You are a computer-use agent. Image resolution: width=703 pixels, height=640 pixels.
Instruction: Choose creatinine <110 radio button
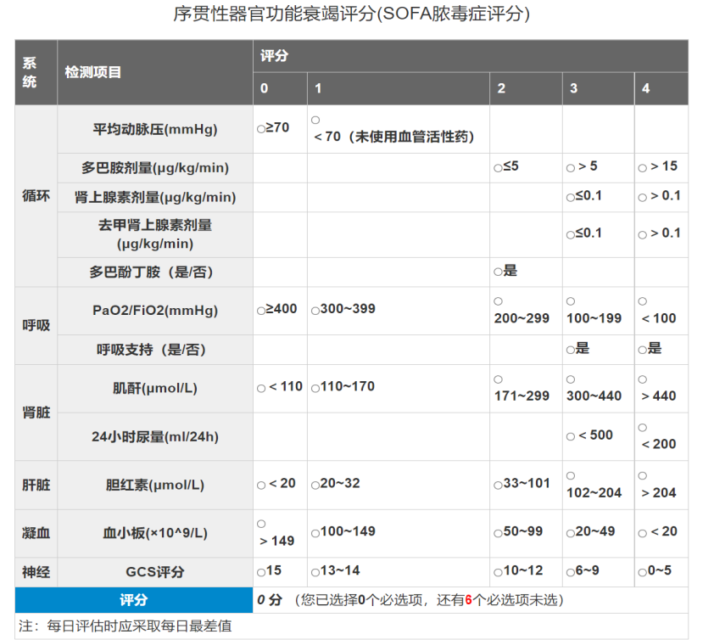[x=261, y=389]
